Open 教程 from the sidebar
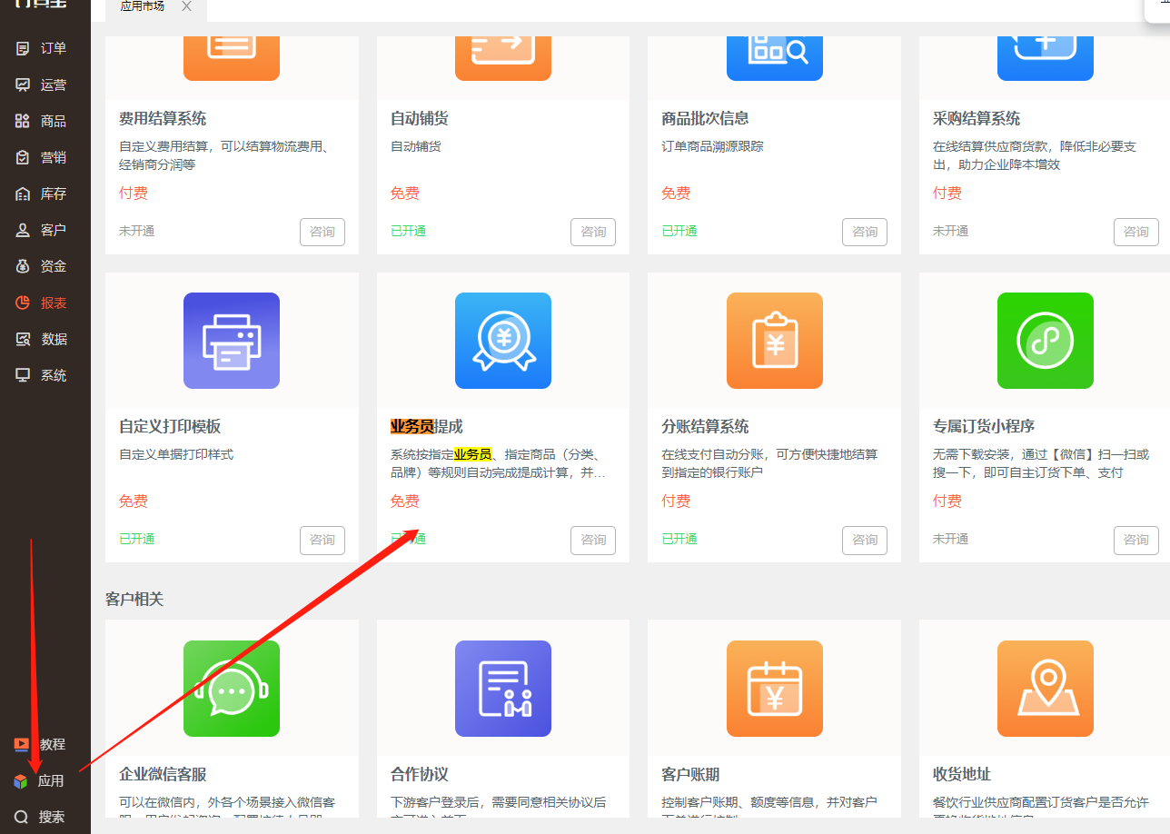This screenshot has width=1170, height=834. coord(40,744)
